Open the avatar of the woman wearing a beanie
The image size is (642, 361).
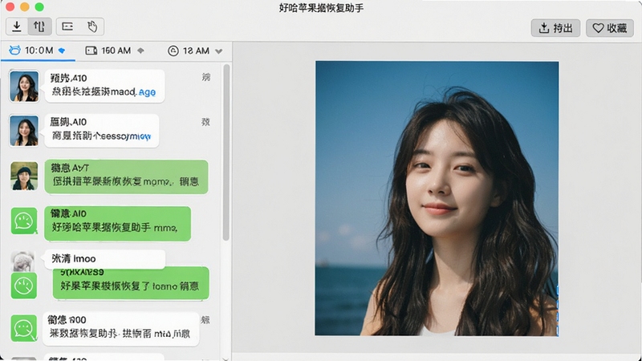[24, 176]
